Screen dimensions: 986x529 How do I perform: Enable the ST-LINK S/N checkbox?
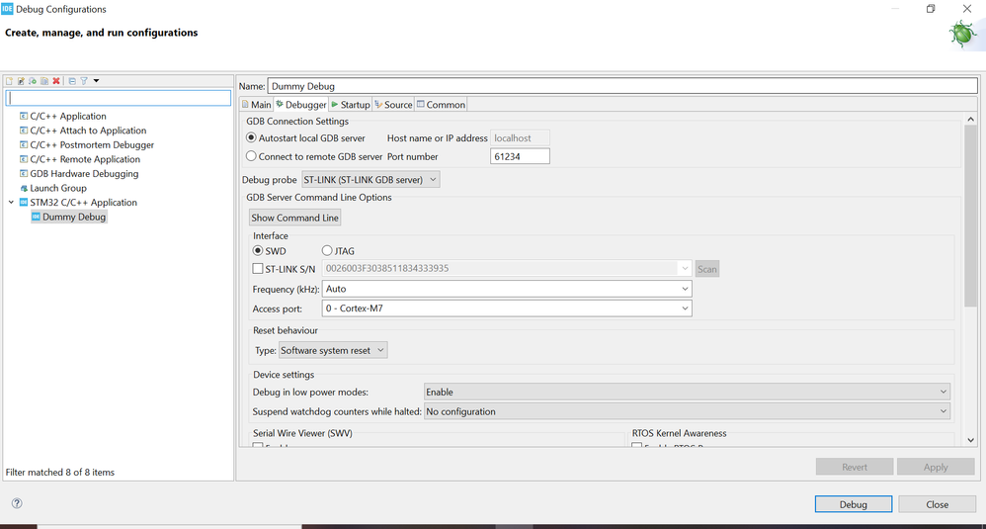258,269
